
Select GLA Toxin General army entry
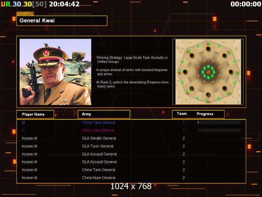click(x=98, y=146)
